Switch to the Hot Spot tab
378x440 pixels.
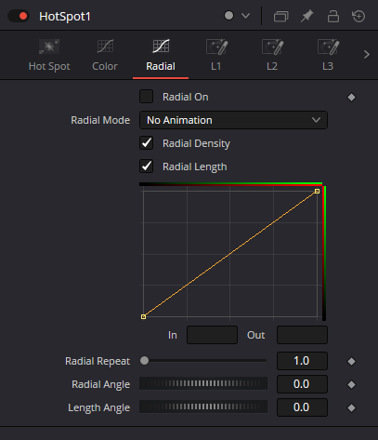coord(49,56)
